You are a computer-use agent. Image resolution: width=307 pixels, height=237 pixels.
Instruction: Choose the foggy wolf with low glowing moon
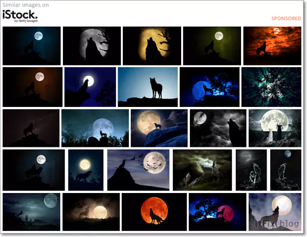pos(91,212)
